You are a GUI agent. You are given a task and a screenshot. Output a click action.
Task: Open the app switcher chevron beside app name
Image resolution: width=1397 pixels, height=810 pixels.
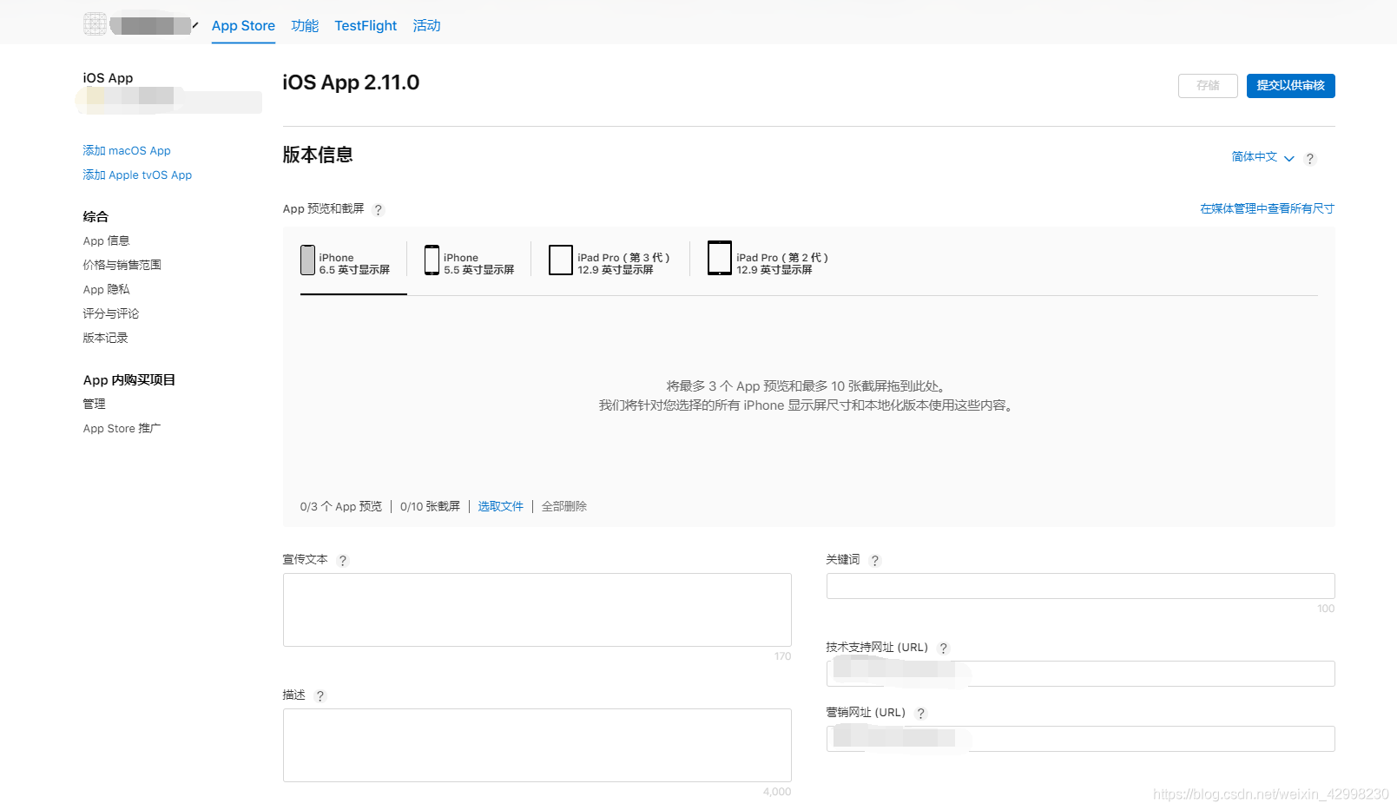pos(195,25)
